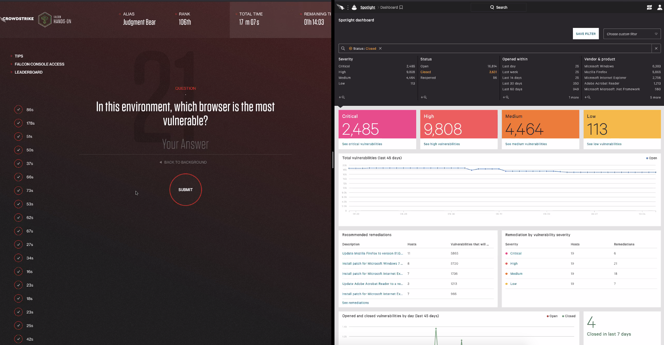This screenshot has height=345, width=664.
Task: Click the Spotlight breadcrumb link
Action: (x=367, y=7)
